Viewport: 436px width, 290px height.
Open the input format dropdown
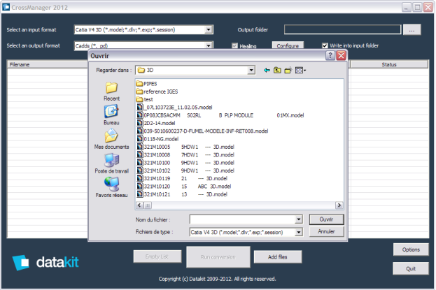[x=209, y=30]
